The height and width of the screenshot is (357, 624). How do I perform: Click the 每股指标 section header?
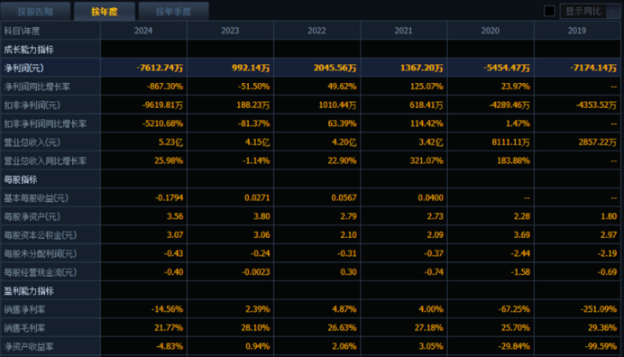21,179
